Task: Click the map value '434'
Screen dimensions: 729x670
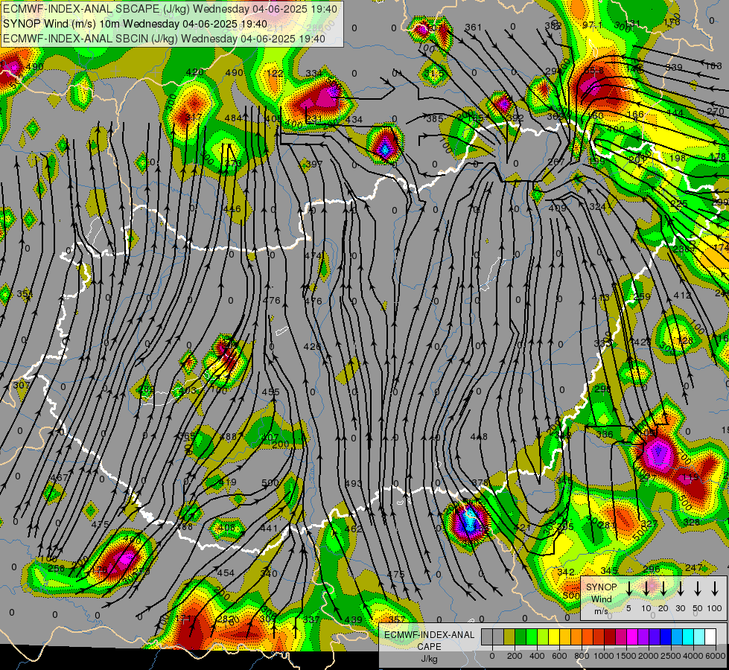Action: pos(354,120)
